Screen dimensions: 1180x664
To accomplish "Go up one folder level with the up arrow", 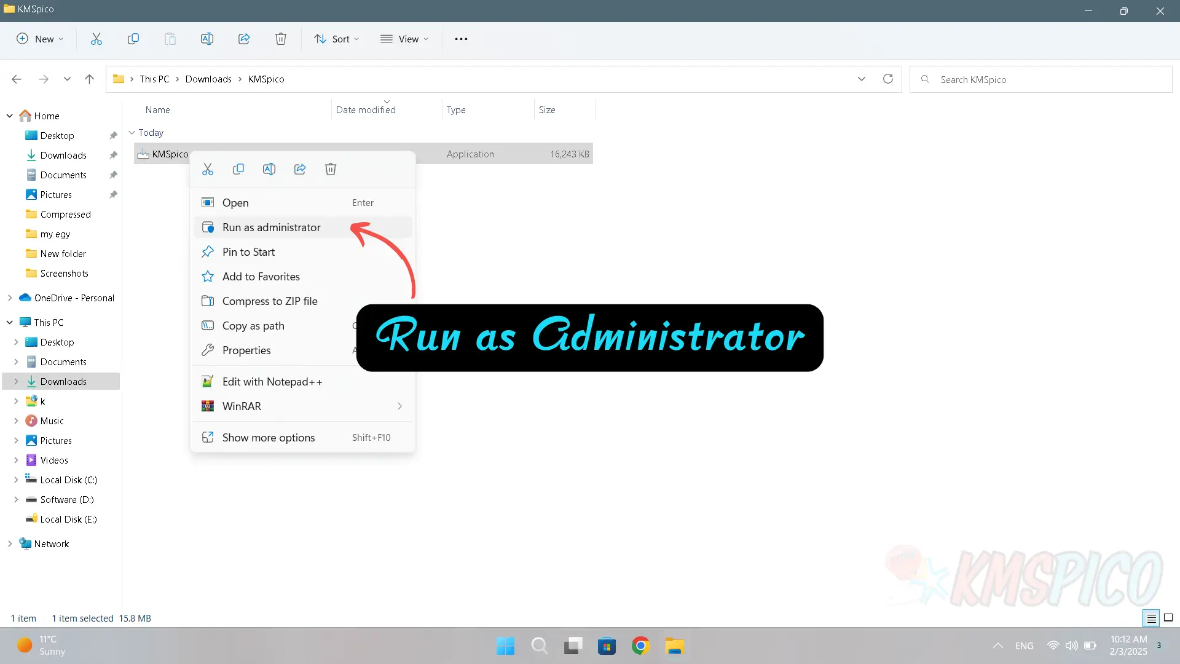I will (90, 79).
